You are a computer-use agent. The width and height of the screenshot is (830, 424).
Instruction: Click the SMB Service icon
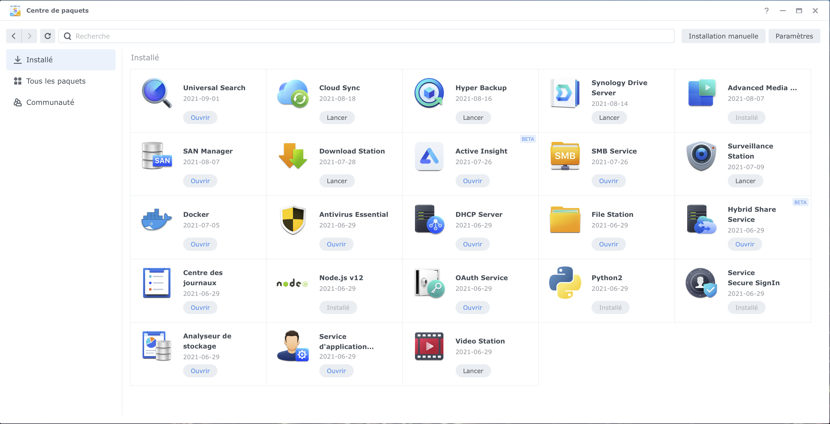[x=565, y=156]
